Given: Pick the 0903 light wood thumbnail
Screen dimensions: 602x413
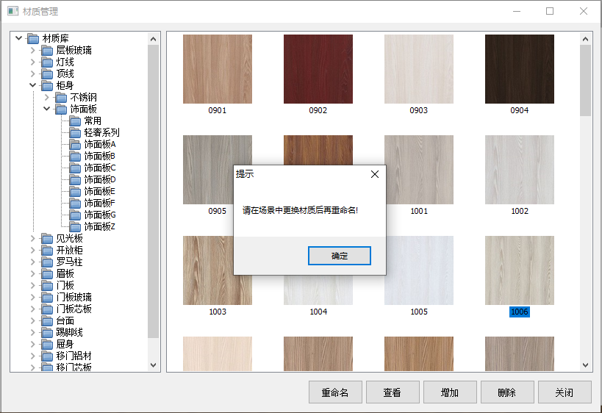Looking at the screenshot, I should coord(418,69).
